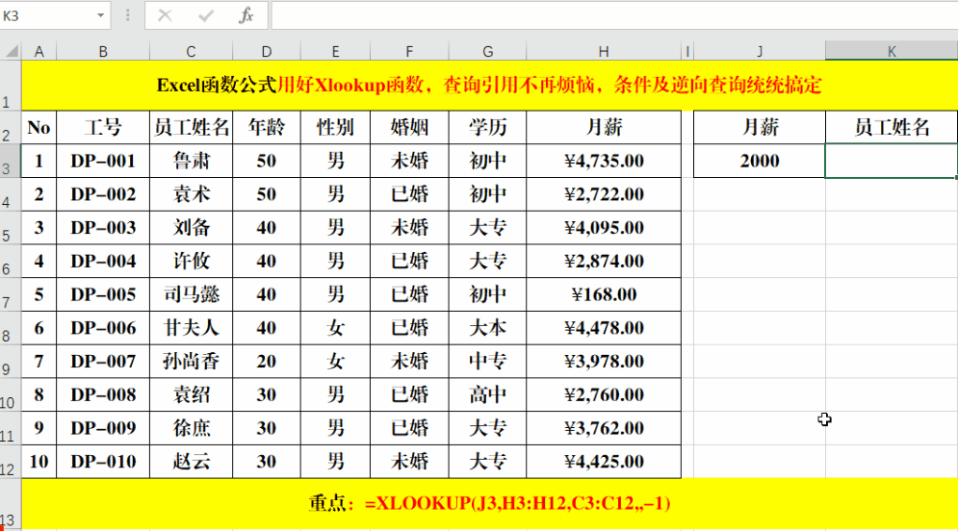Click salary cell ¥3,978.00

tap(604, 362)
